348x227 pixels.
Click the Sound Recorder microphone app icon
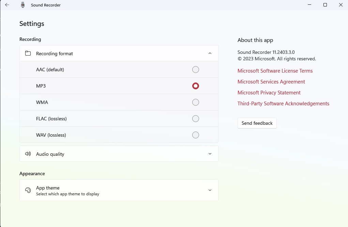click(22, 5)
